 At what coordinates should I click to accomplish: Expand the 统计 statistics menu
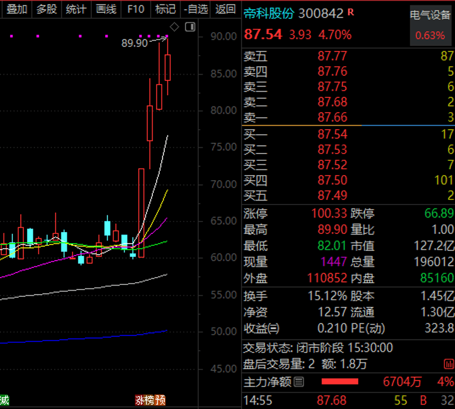[76, 8]
